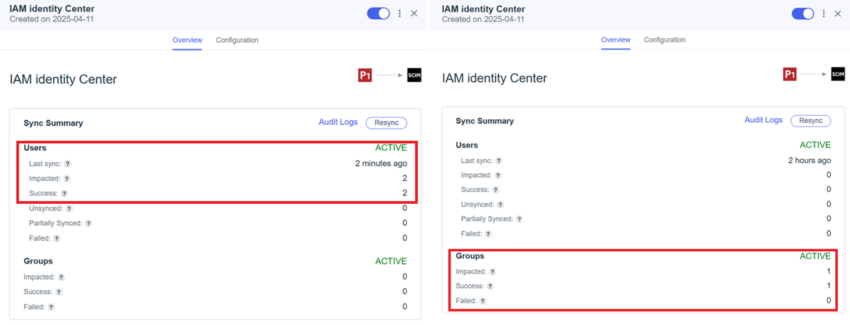850x325 pixels.
Task: Click the Sync Summary heading in right panel
Action: coord(485,121)
